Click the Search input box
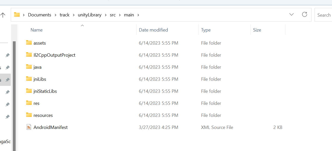 [x=324, y=15]
